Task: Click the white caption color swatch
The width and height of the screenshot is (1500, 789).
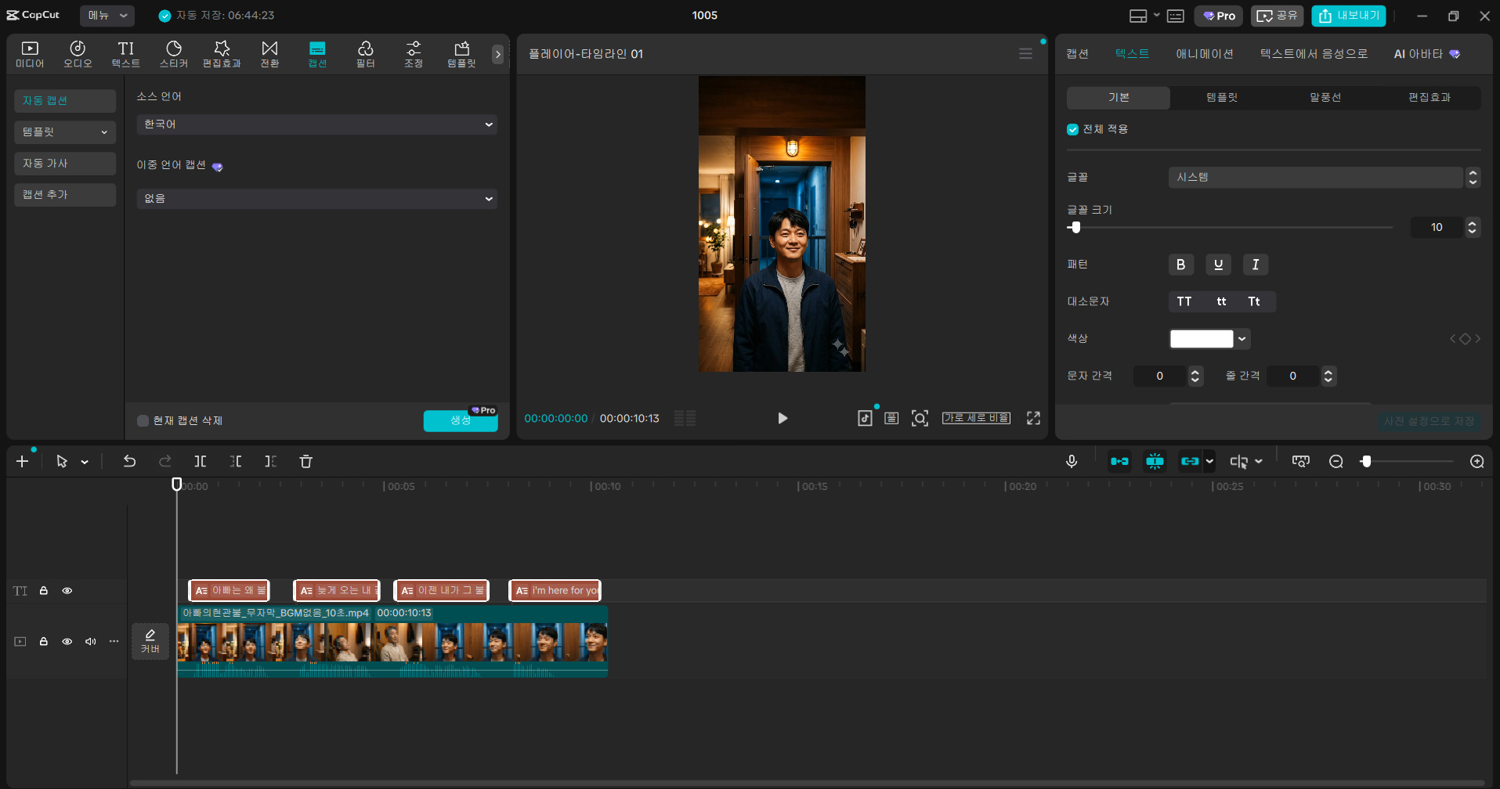Action: click(x=1202, y=339)
